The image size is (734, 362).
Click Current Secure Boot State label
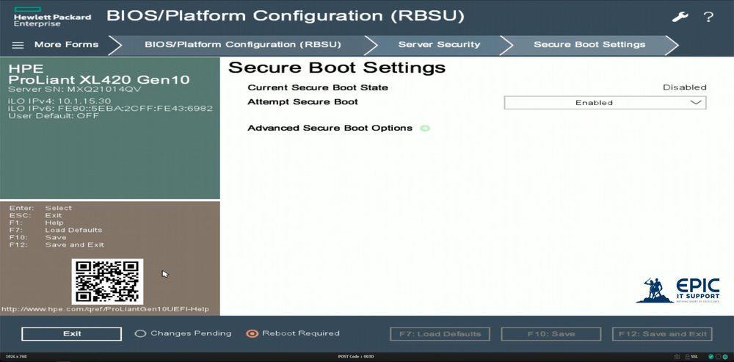(318, 87)
